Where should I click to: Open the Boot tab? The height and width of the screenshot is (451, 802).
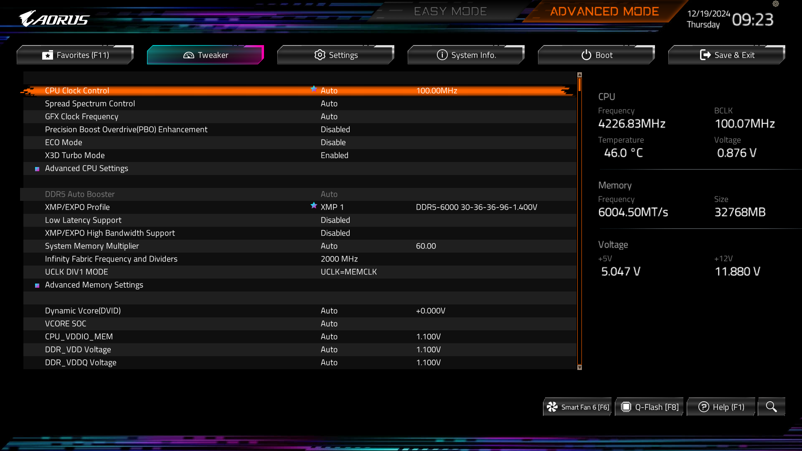tap(596, 55)
